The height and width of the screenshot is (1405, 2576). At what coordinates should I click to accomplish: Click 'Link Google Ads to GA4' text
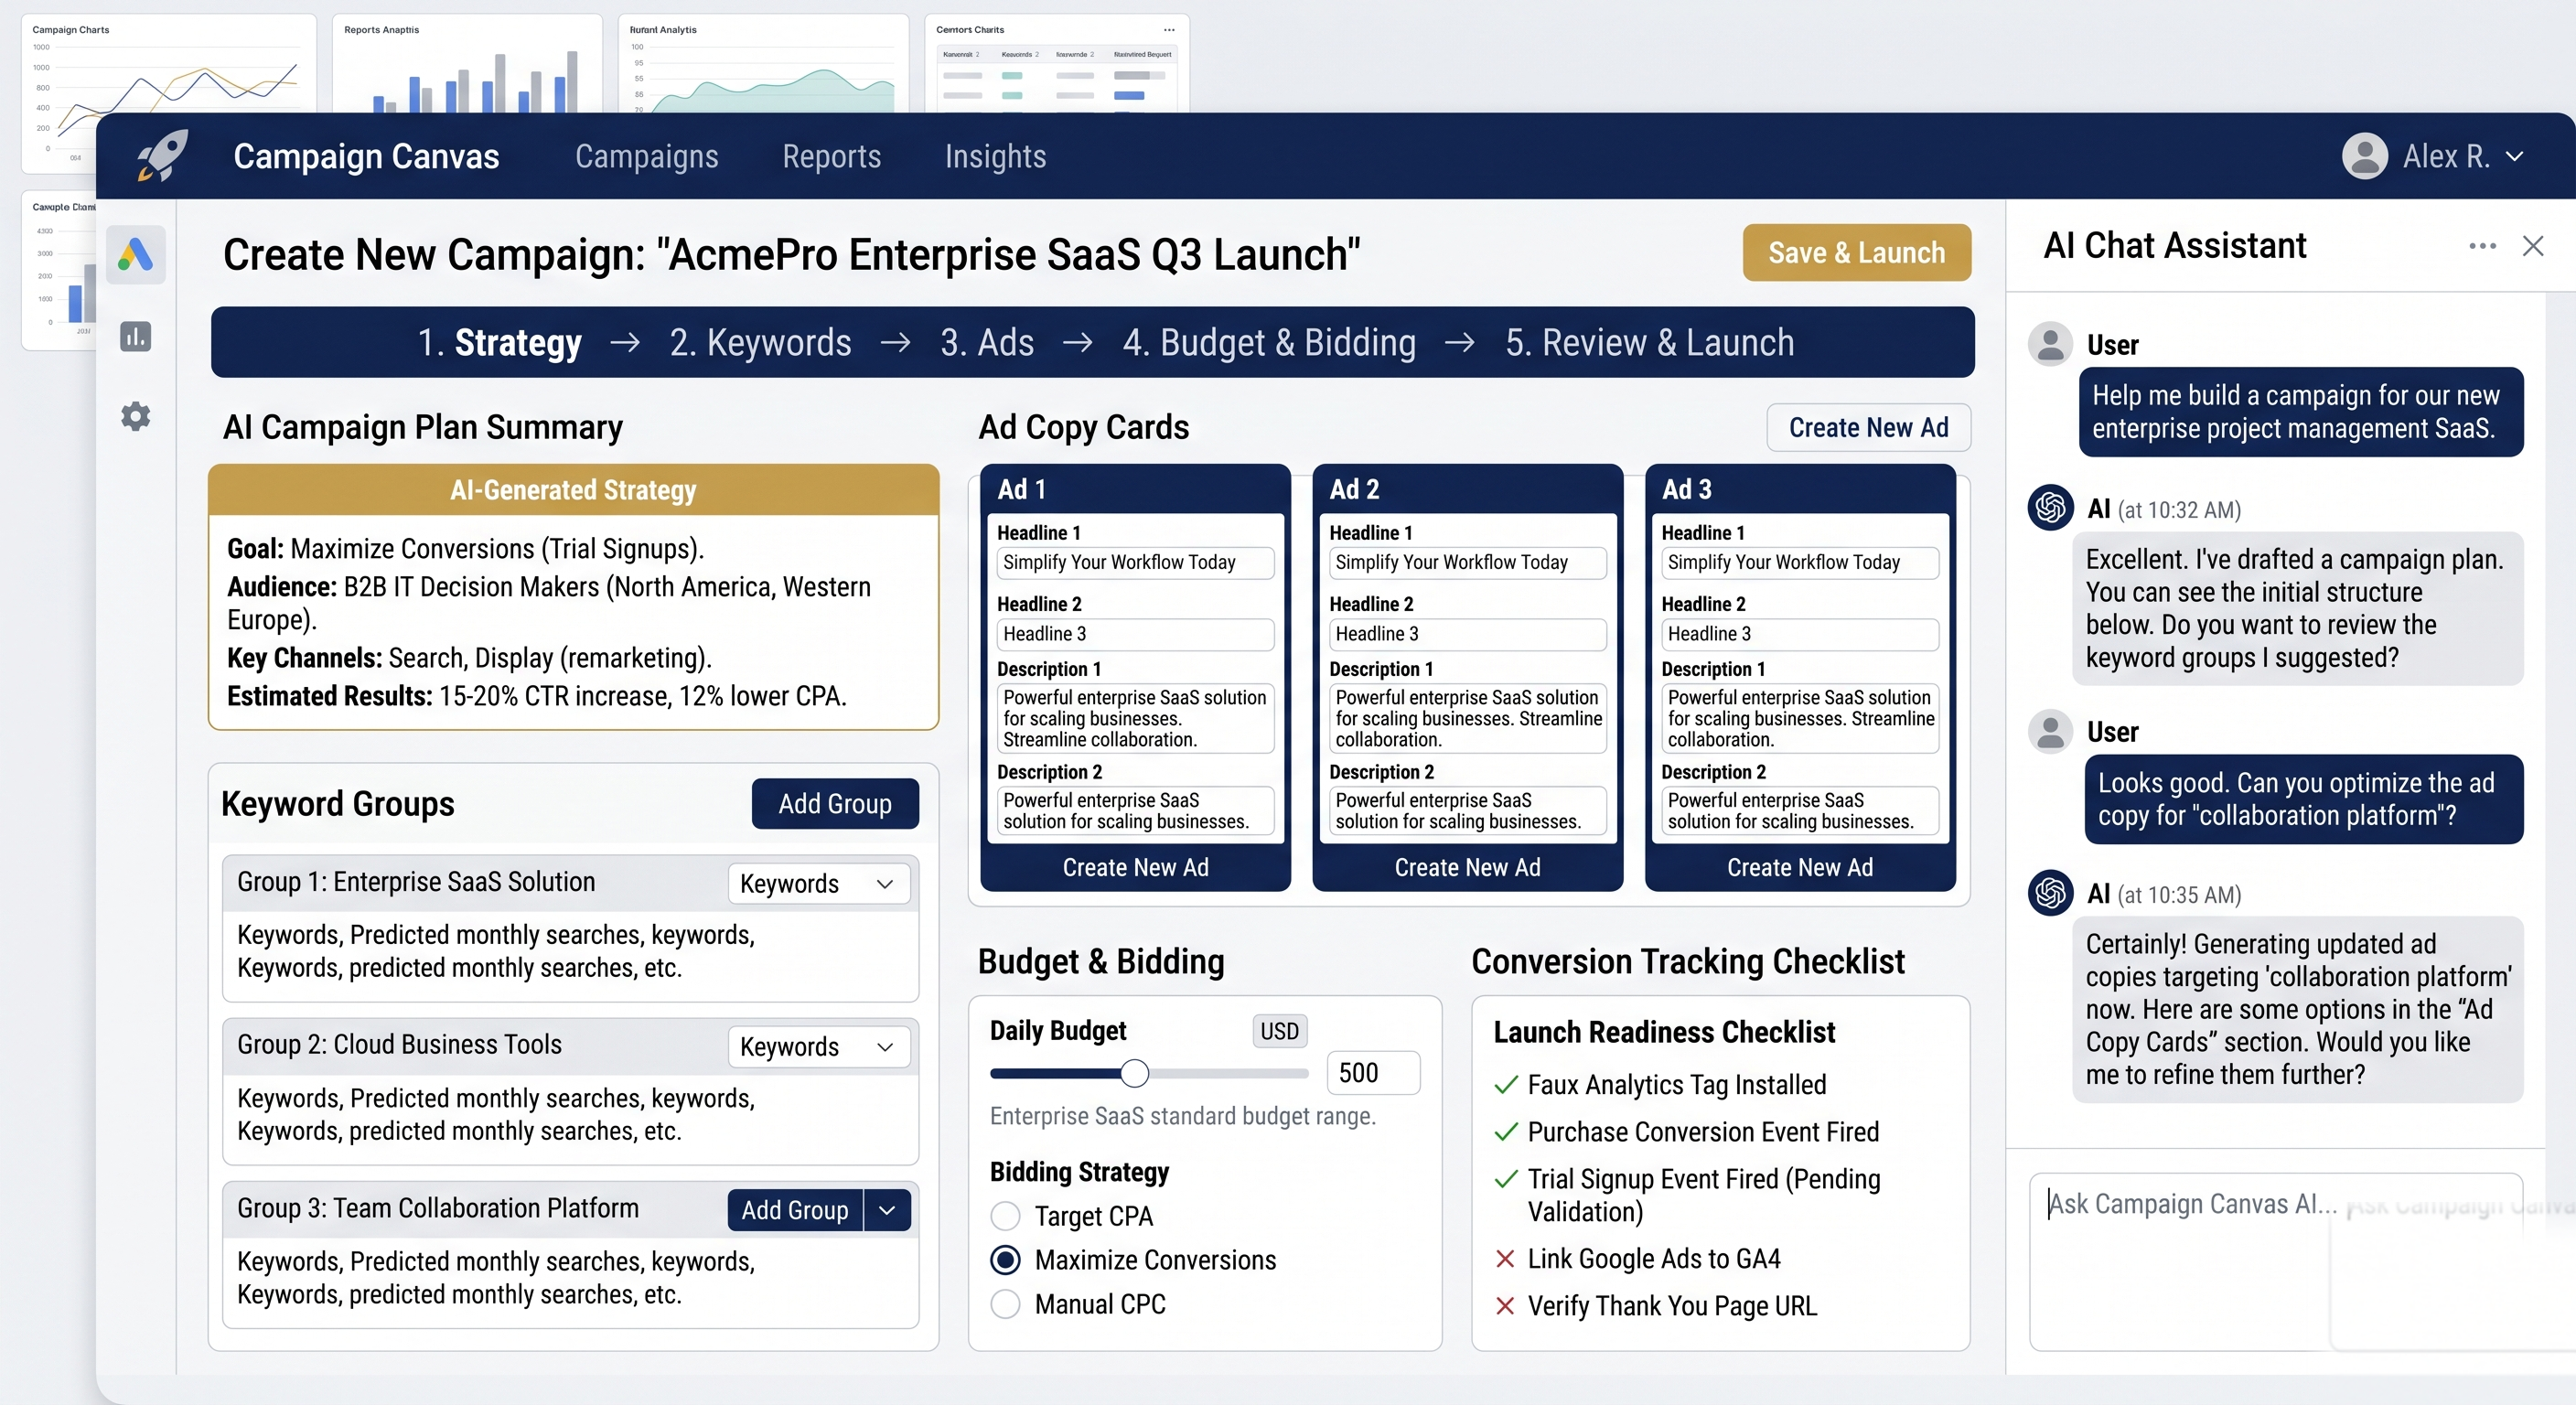(x=1654, y=1259)
